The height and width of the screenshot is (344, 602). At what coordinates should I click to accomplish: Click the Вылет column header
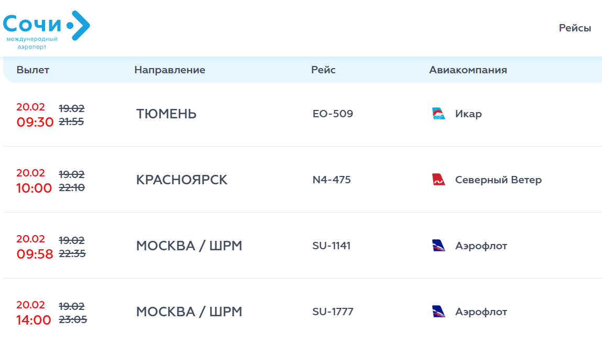tap(32, 70)
